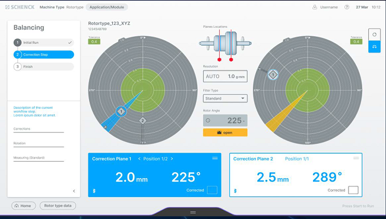The width and height of the screenshot is (386, 219).
Task: Open Correction Plane 1 hamburger menu
Action: (x=215, y=158)
